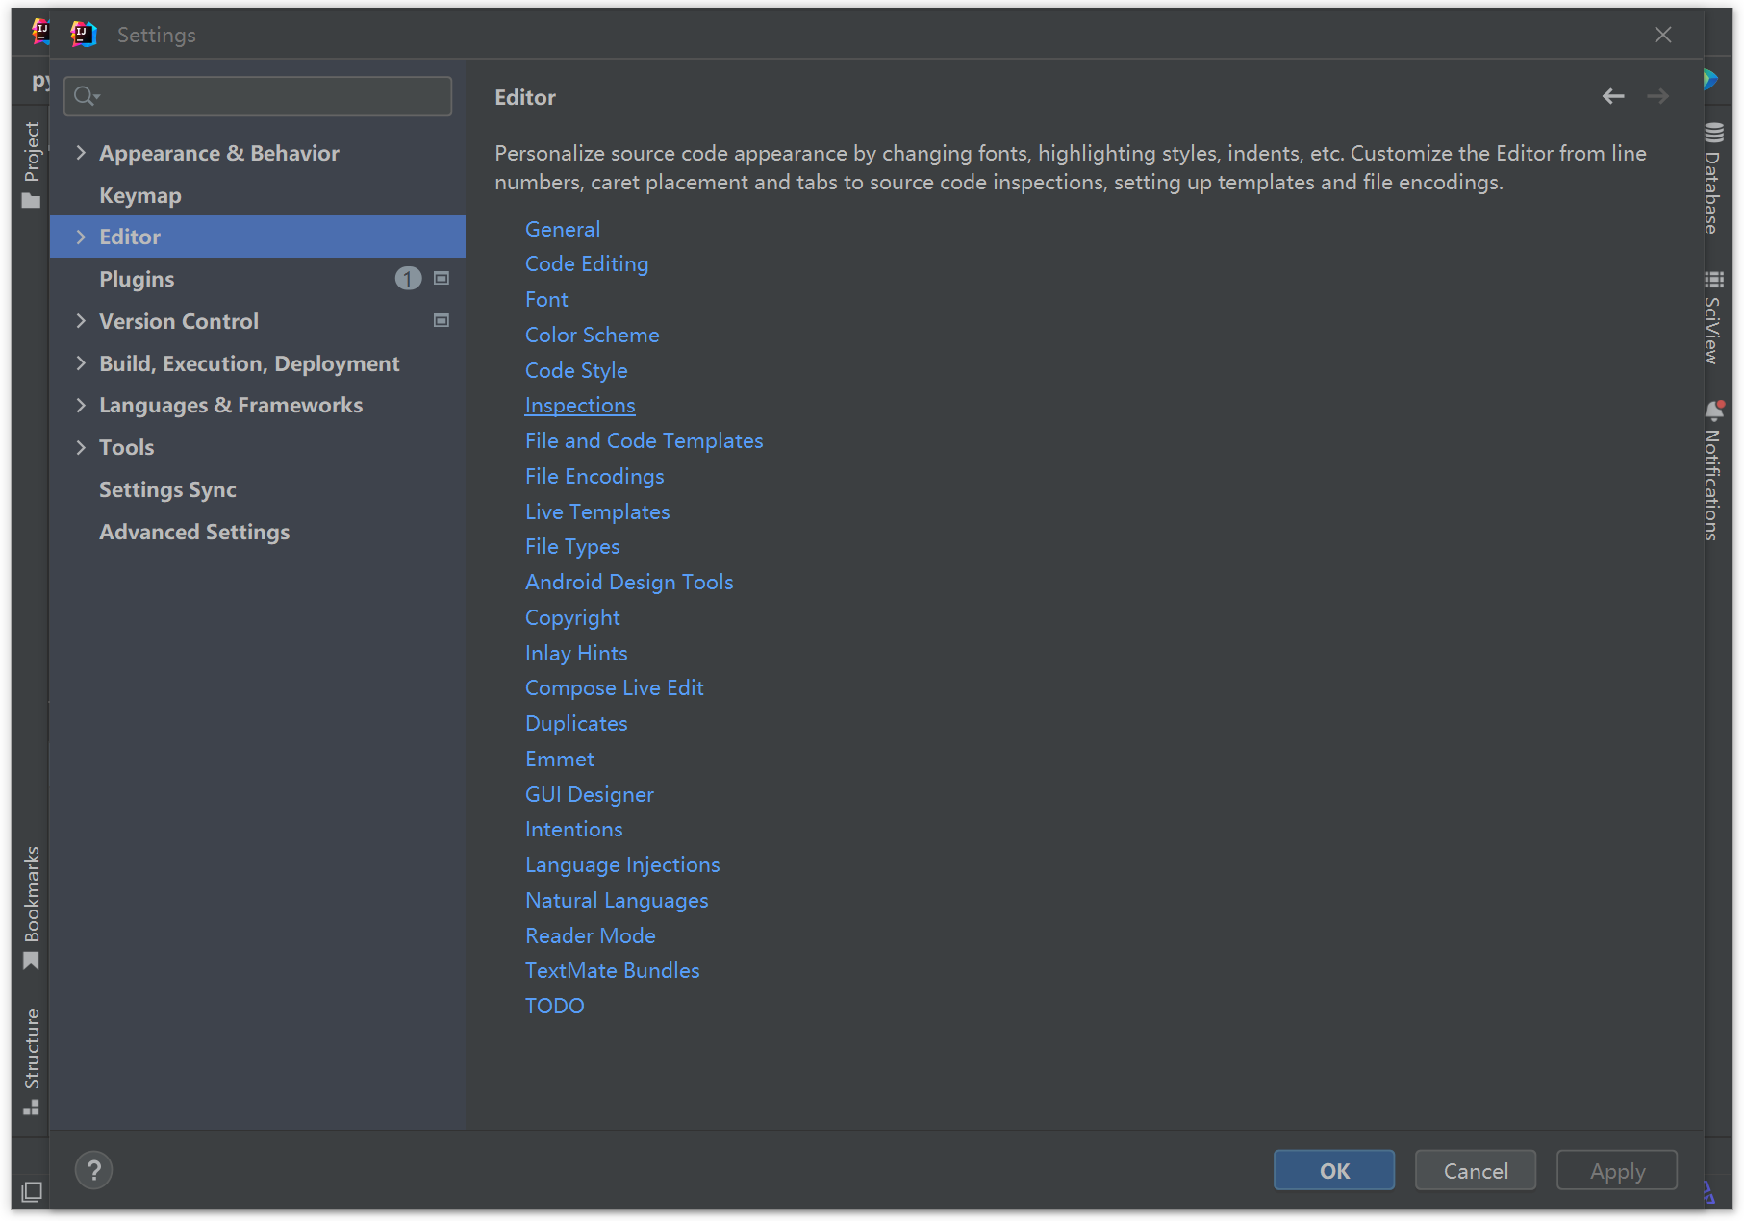The width and height of the screenshot is (1744, 1221).
Task: Open the SciView tool window icon
Action: click(1714, 279)
